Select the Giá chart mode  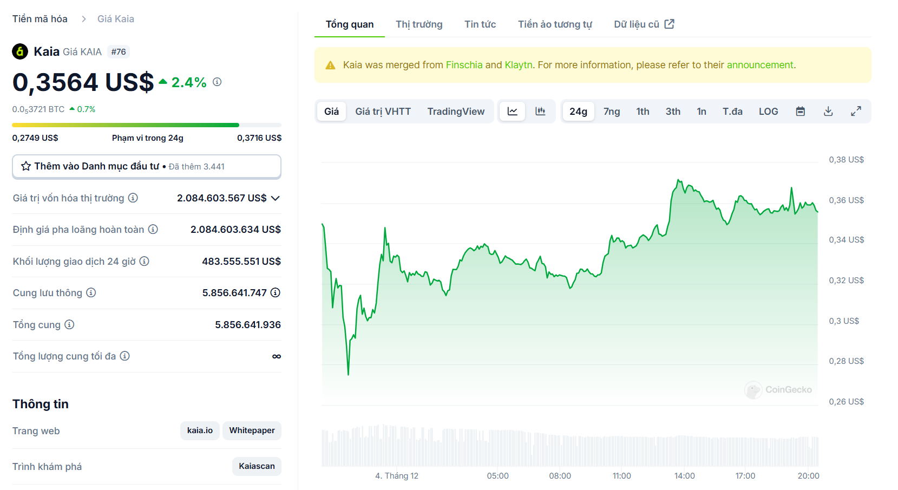coord(332,112)
